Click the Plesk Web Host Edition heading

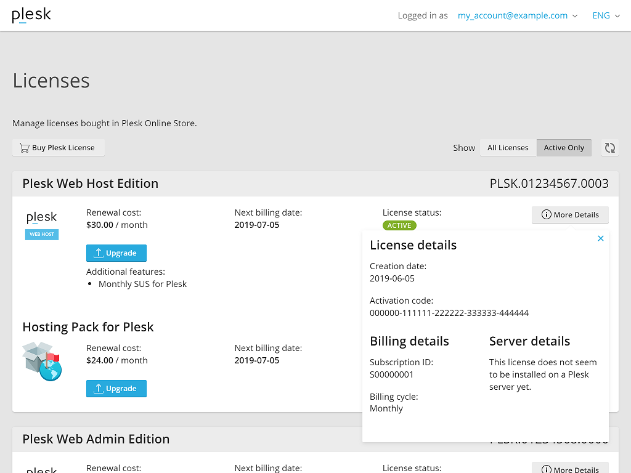click(90, 184)
